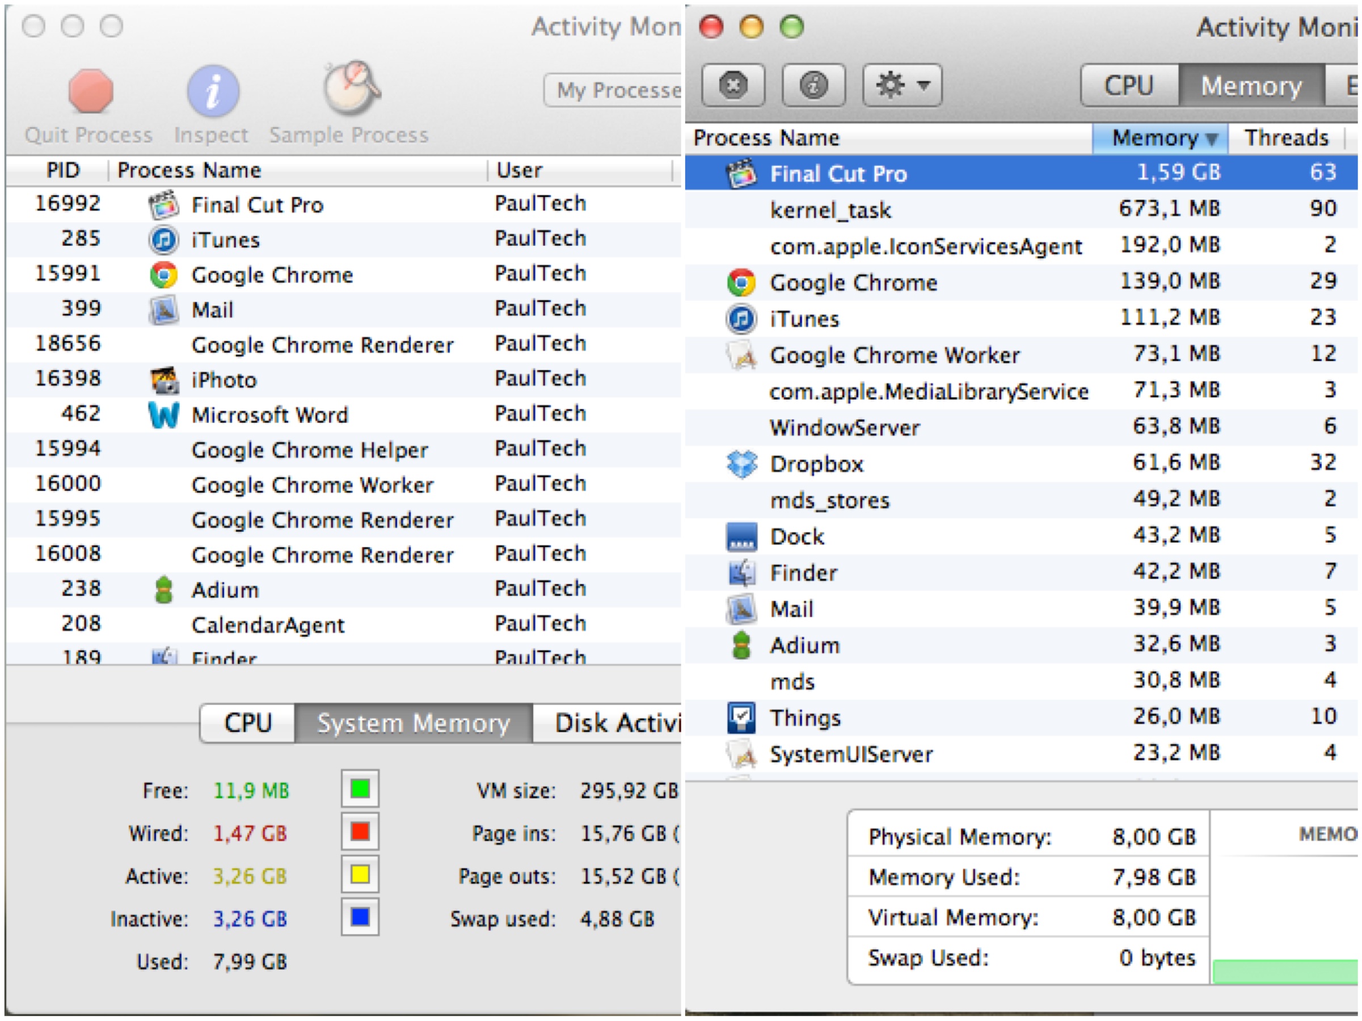1362x1021 pixels.
Task: Click the red Quit Process stop-sign icon
Action: coord(91,91)
